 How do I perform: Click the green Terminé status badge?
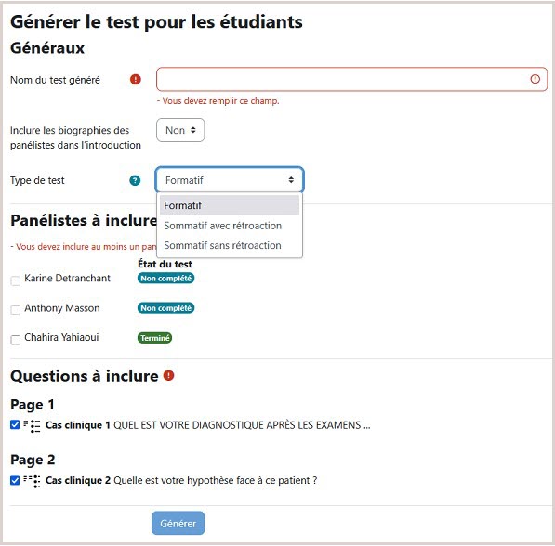[154, 338]
